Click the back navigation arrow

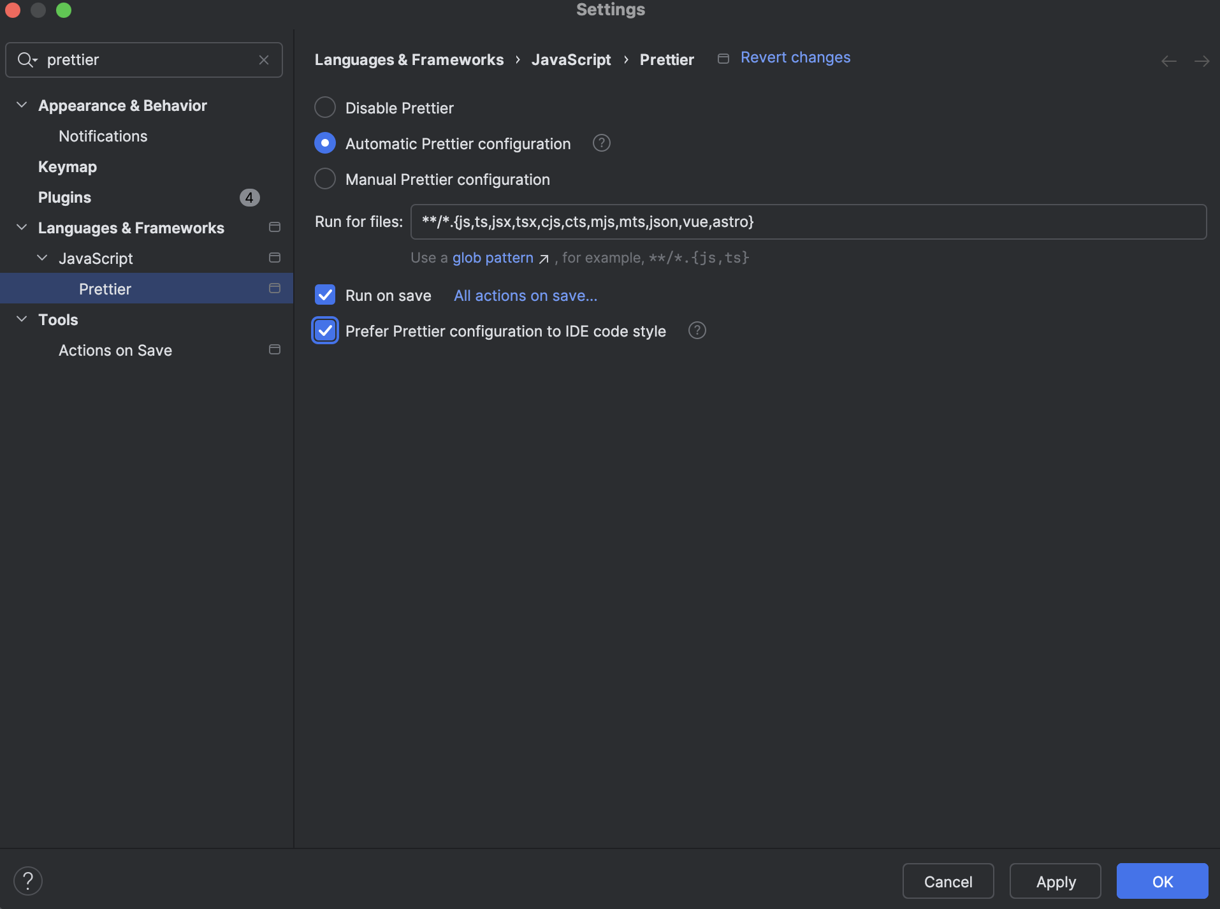click(1168, 61)
